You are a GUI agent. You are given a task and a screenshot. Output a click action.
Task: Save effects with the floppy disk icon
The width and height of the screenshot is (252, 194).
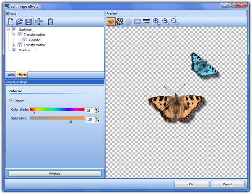pos(28,21)
